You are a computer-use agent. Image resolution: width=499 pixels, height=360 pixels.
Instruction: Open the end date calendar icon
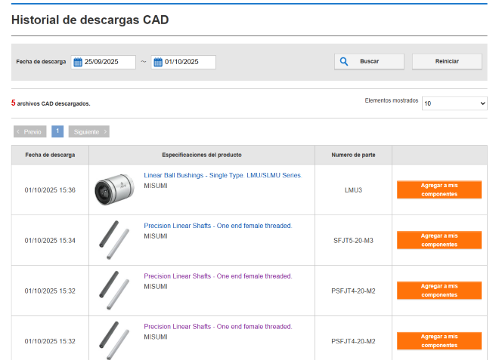(x=158, y=62)
